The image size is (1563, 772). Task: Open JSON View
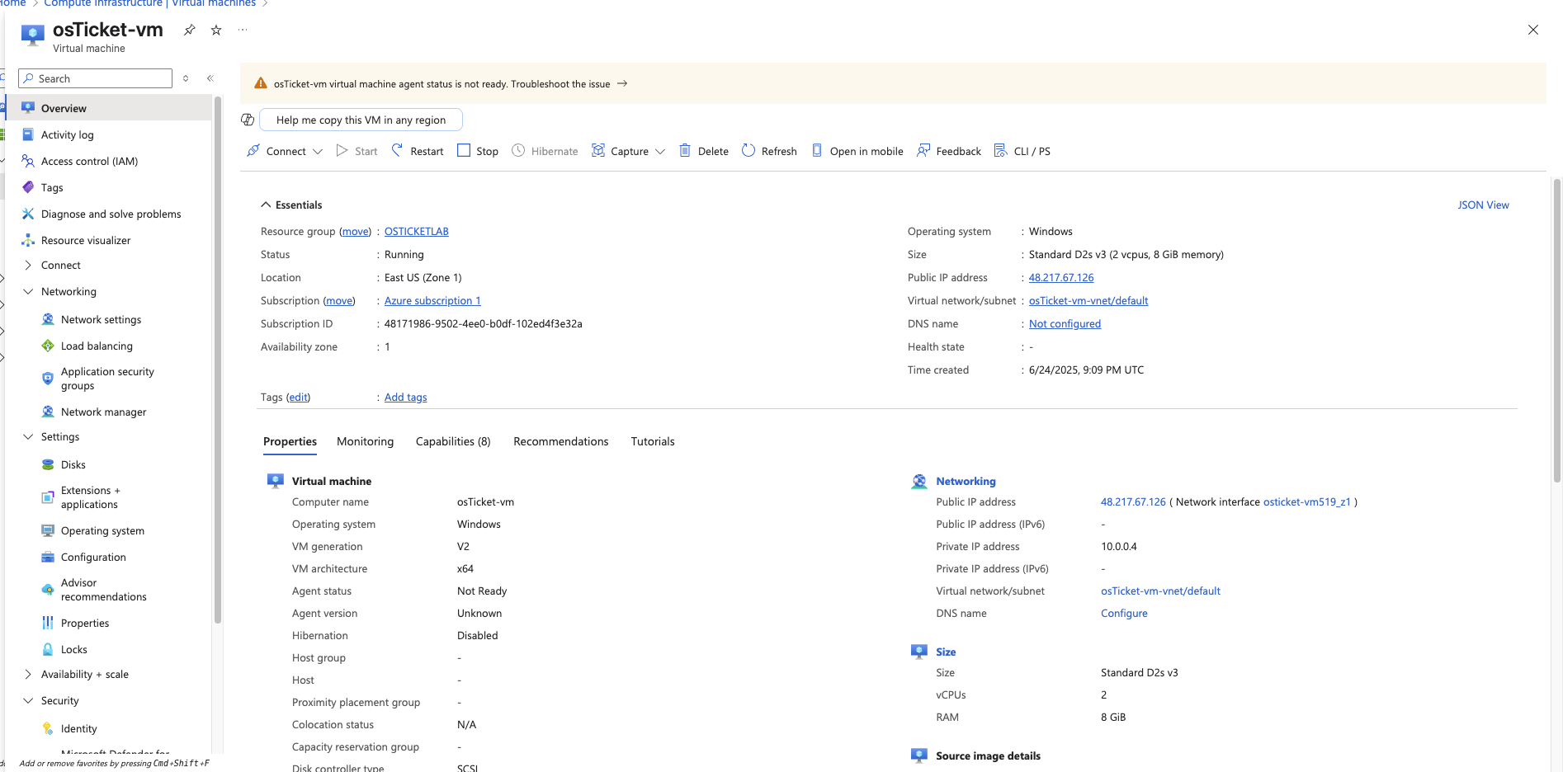pos(1483,205)
